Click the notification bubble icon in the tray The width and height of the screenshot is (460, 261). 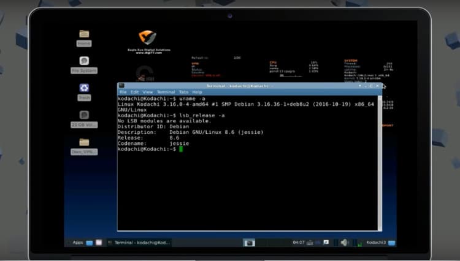coord(326,242)
